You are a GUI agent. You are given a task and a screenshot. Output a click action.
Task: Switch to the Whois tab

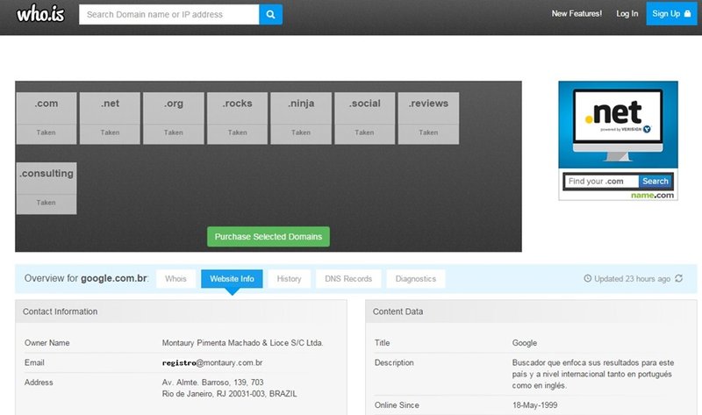[175, 278]
